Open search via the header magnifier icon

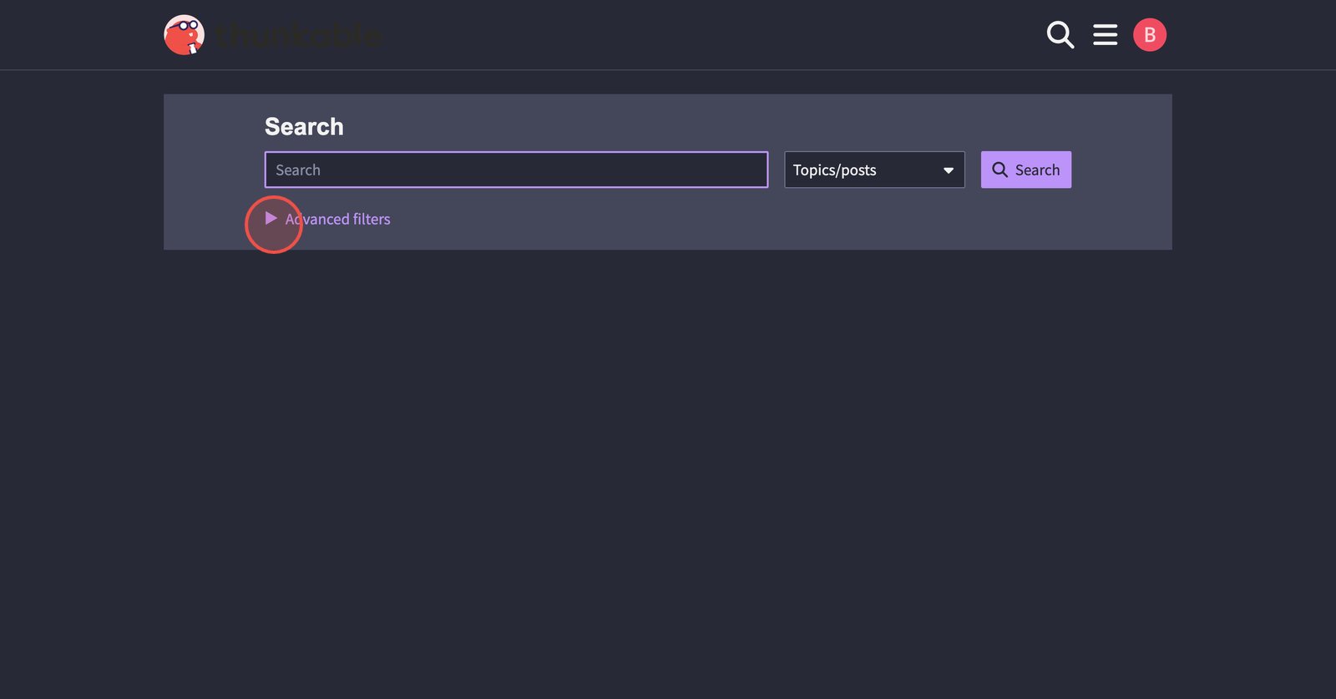tap(1060, 35)
